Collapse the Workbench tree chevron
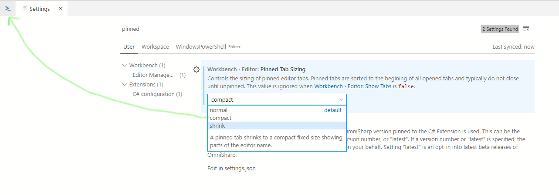Screen dimensions: 559x195 pos(124,66)
